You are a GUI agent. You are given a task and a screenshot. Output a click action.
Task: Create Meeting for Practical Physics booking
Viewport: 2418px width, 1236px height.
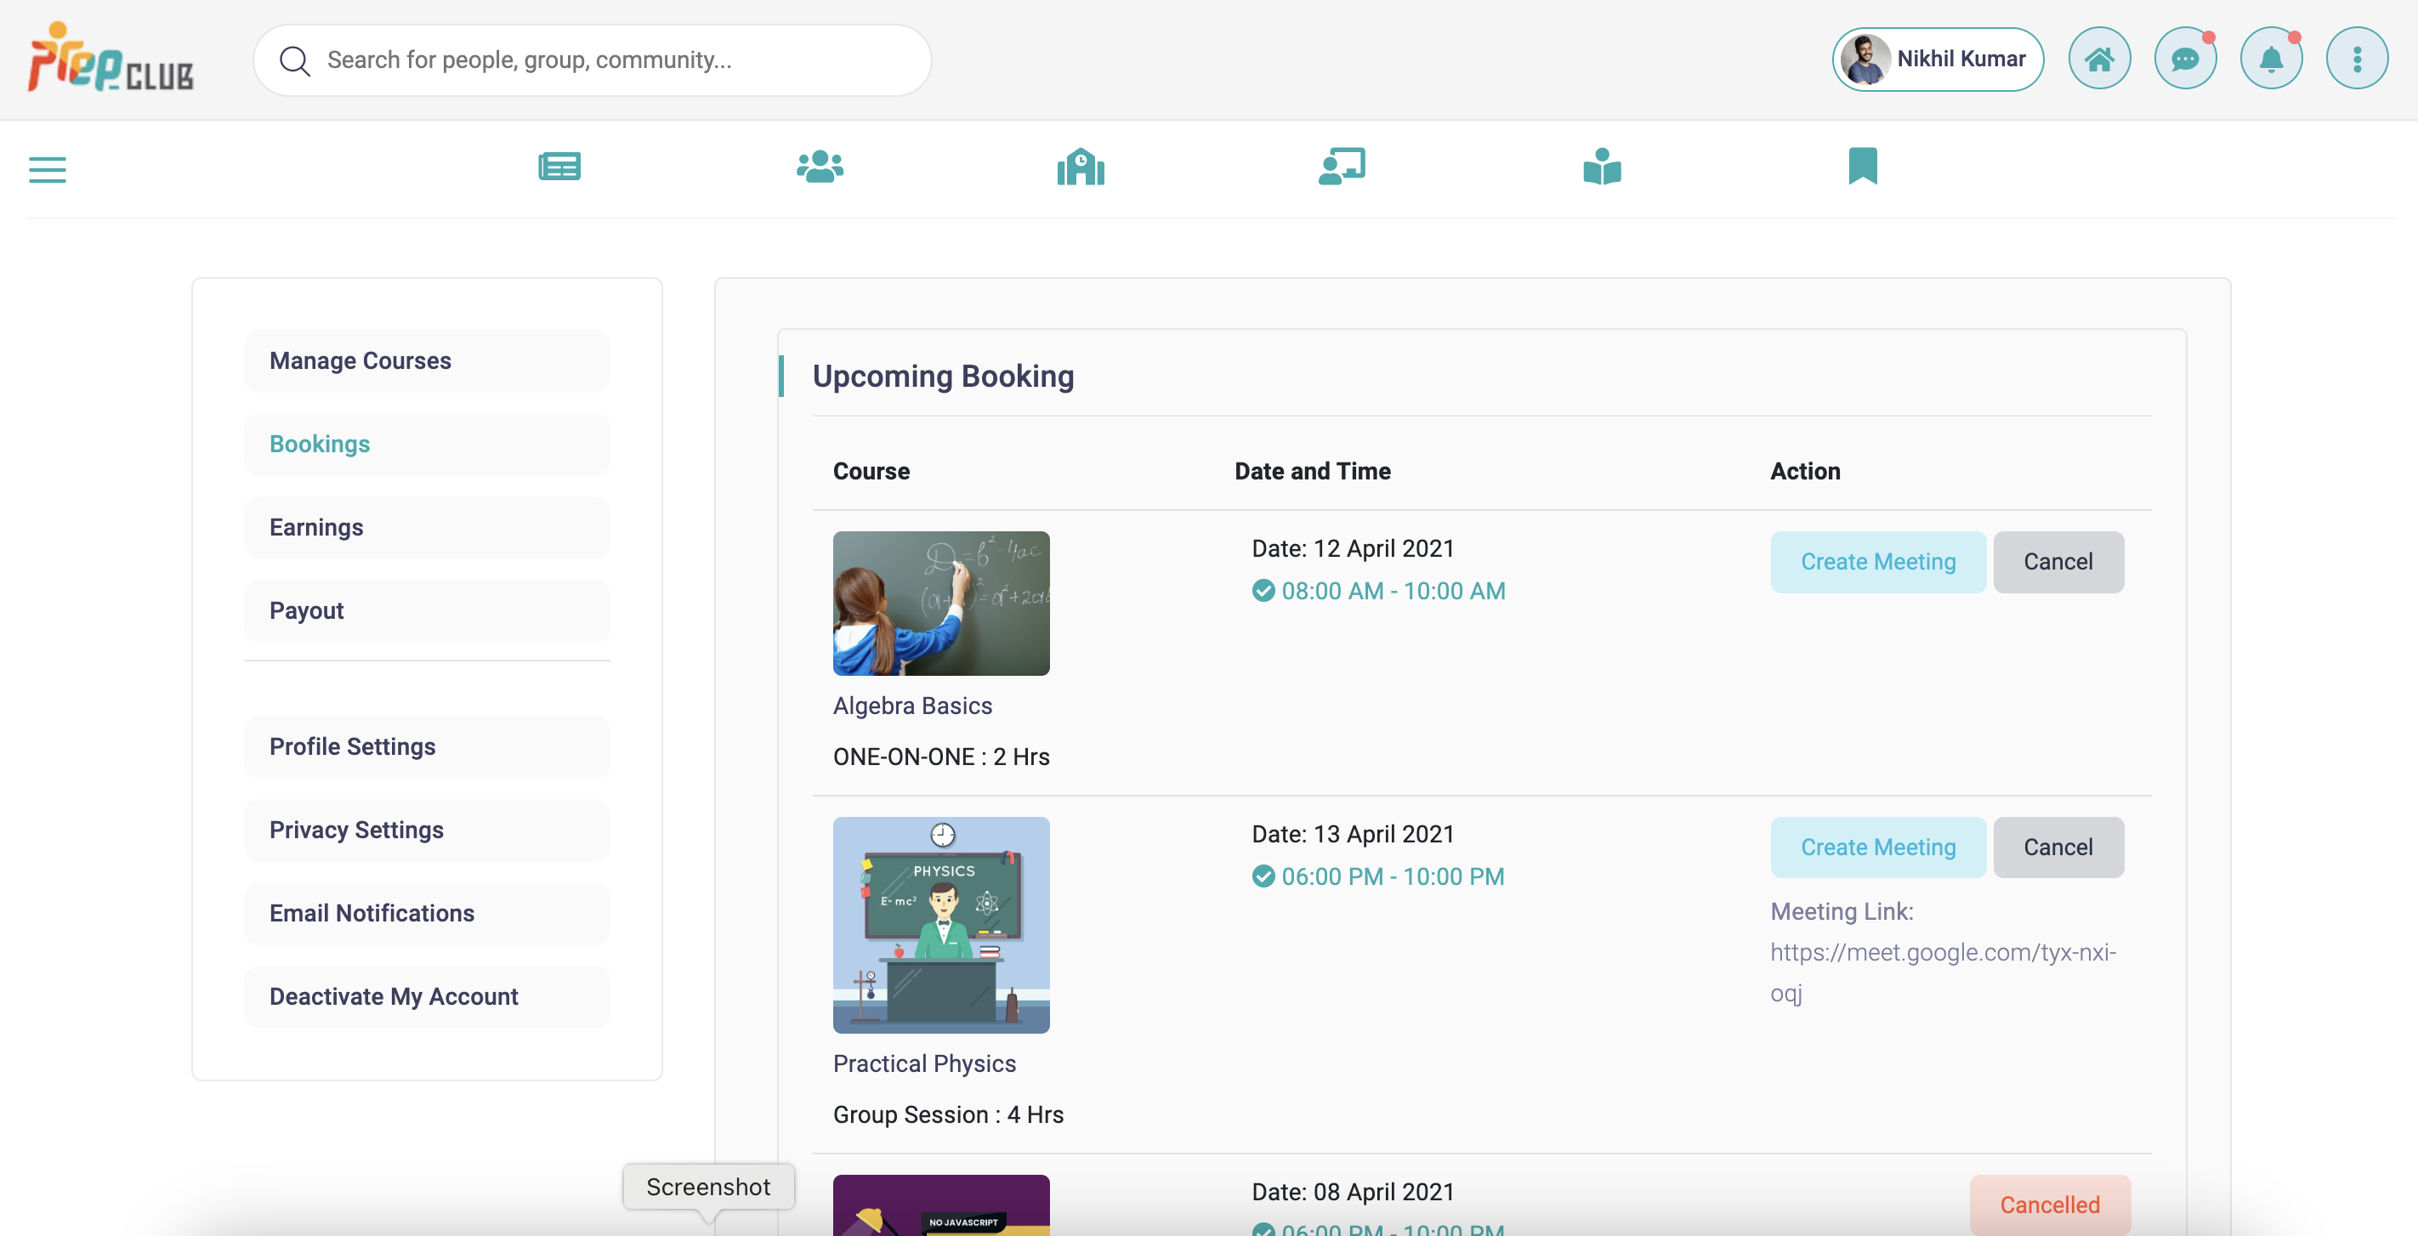(1877, 848)
